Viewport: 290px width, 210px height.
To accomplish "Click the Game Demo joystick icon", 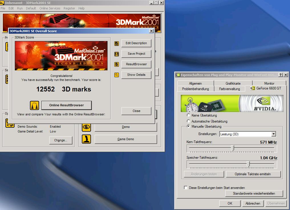I will click(x=86, y=139).
